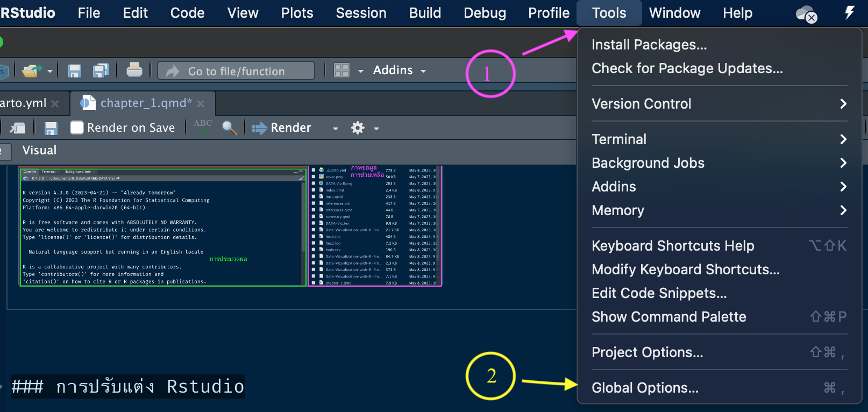Open Find/Replace magnifying glass
The image size is (868, 412).
(229, 127)
